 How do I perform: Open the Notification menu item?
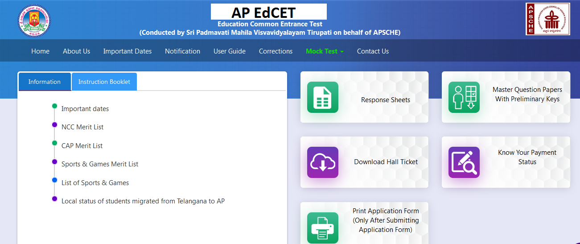pyautogui.click(x=182, y=51)
